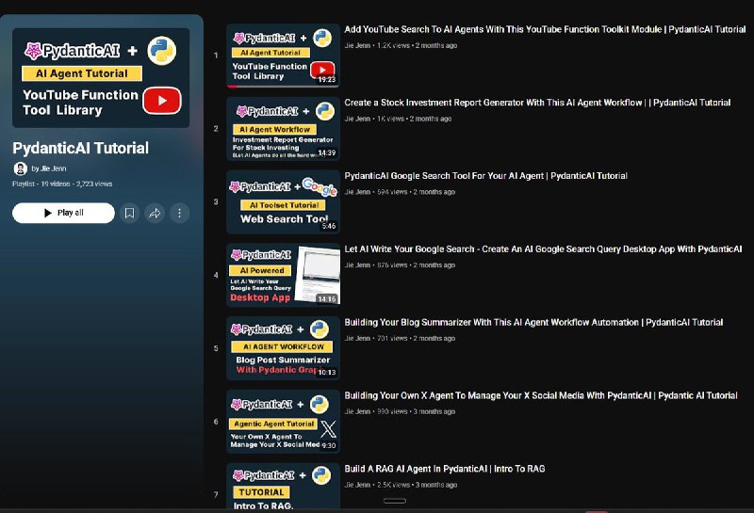This screenshot has width=754, height=513.
Task: Open the Intro To RAG video thumbnail
Action: click(x=284, y=486)
